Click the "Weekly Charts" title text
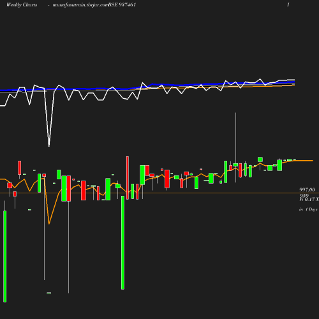Screen dimensions: 319x319 [x=22, y=4]
